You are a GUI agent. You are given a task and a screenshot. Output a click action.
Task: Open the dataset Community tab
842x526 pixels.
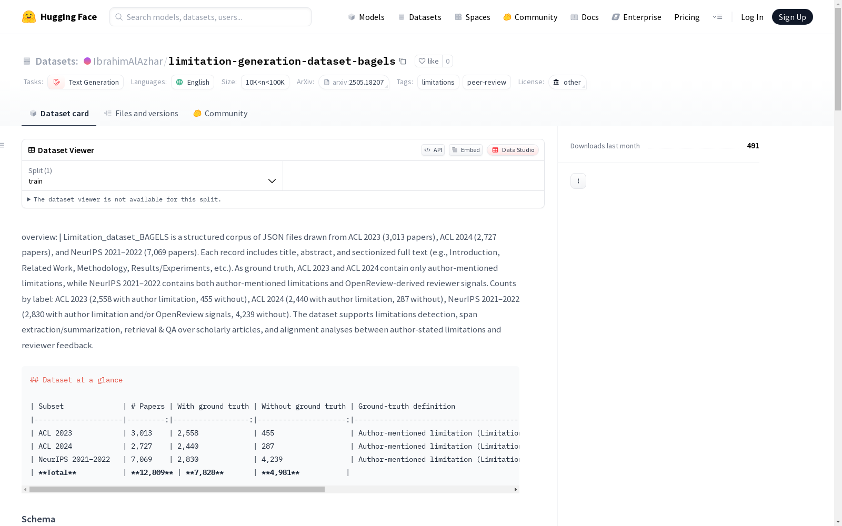pos(220,114)
